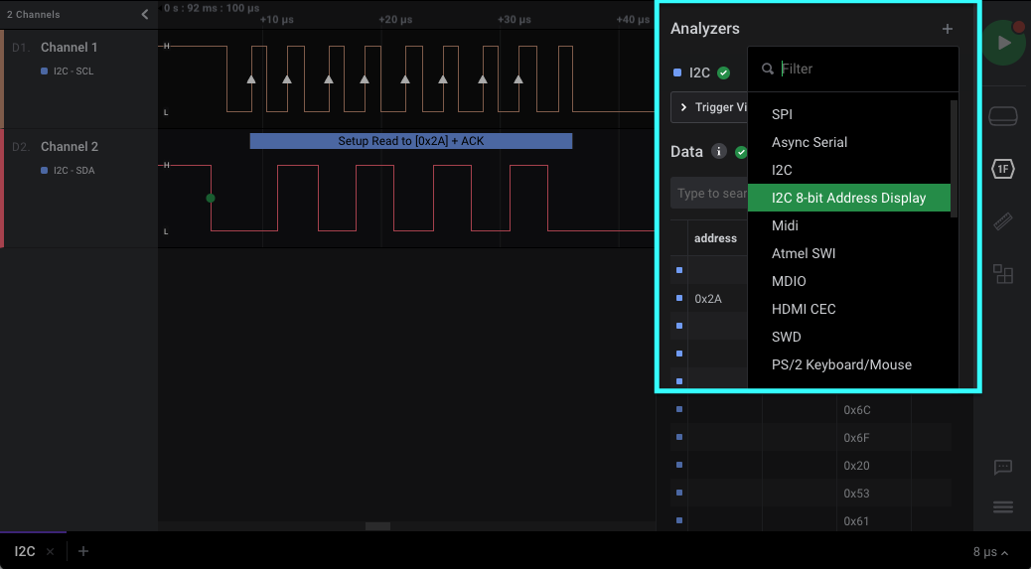Open the device settings panel icon
The width and height of the screenshot is (1031, 569).
(1003, 116)
